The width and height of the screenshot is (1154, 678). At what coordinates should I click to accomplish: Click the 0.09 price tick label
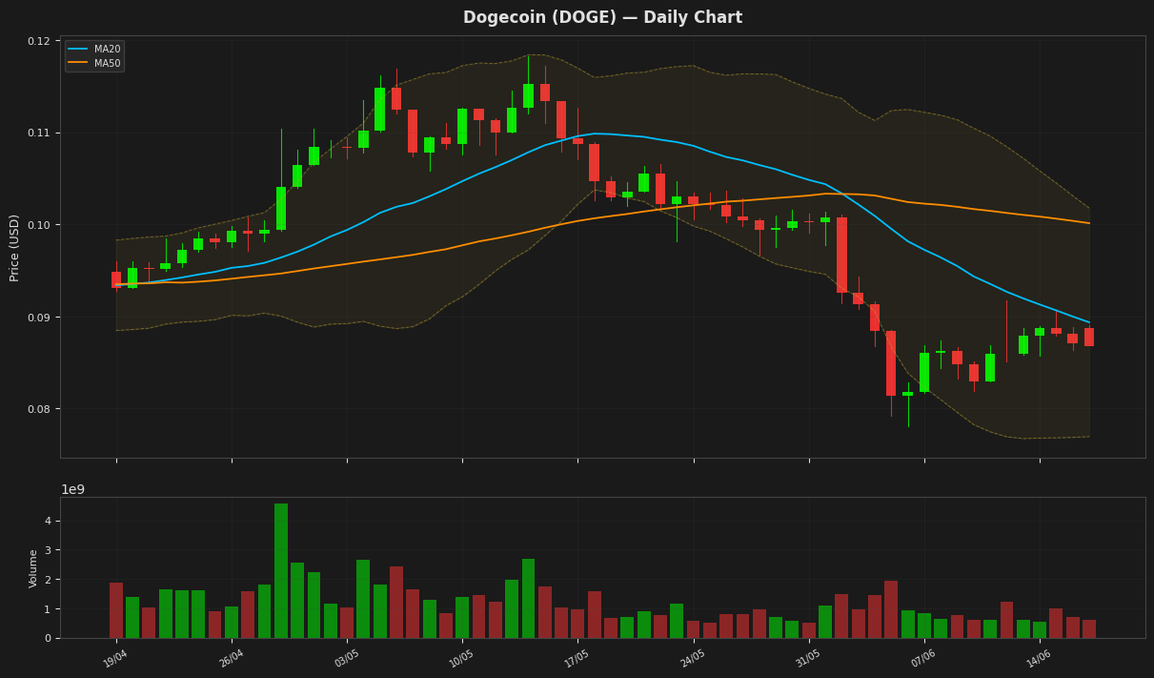coord(39,318)
